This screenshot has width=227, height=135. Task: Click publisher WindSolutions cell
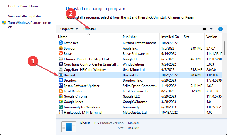133,64
